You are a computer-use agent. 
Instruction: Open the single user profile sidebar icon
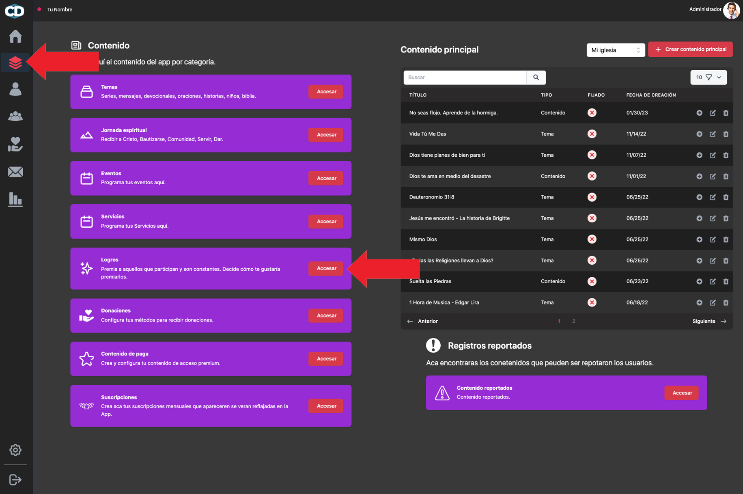tap(15, 89)
